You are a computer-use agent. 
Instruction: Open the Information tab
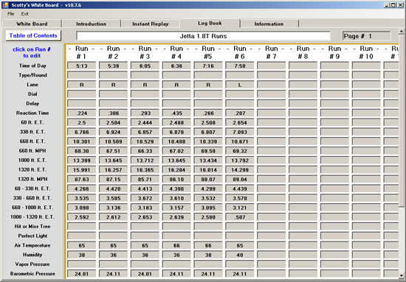pyautogui.click(x=269, y=24)
